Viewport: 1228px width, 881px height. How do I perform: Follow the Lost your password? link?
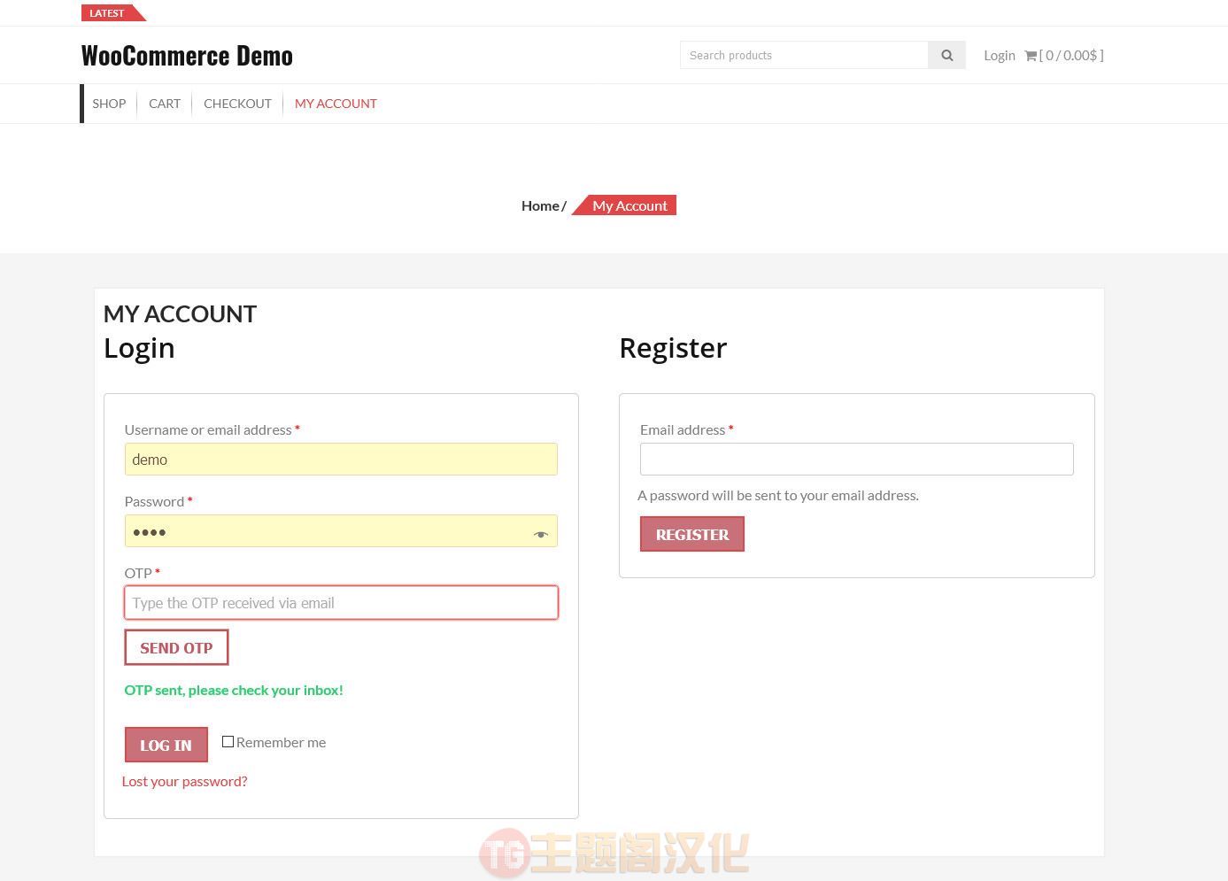pyautogui.click(x=184, y=781)
